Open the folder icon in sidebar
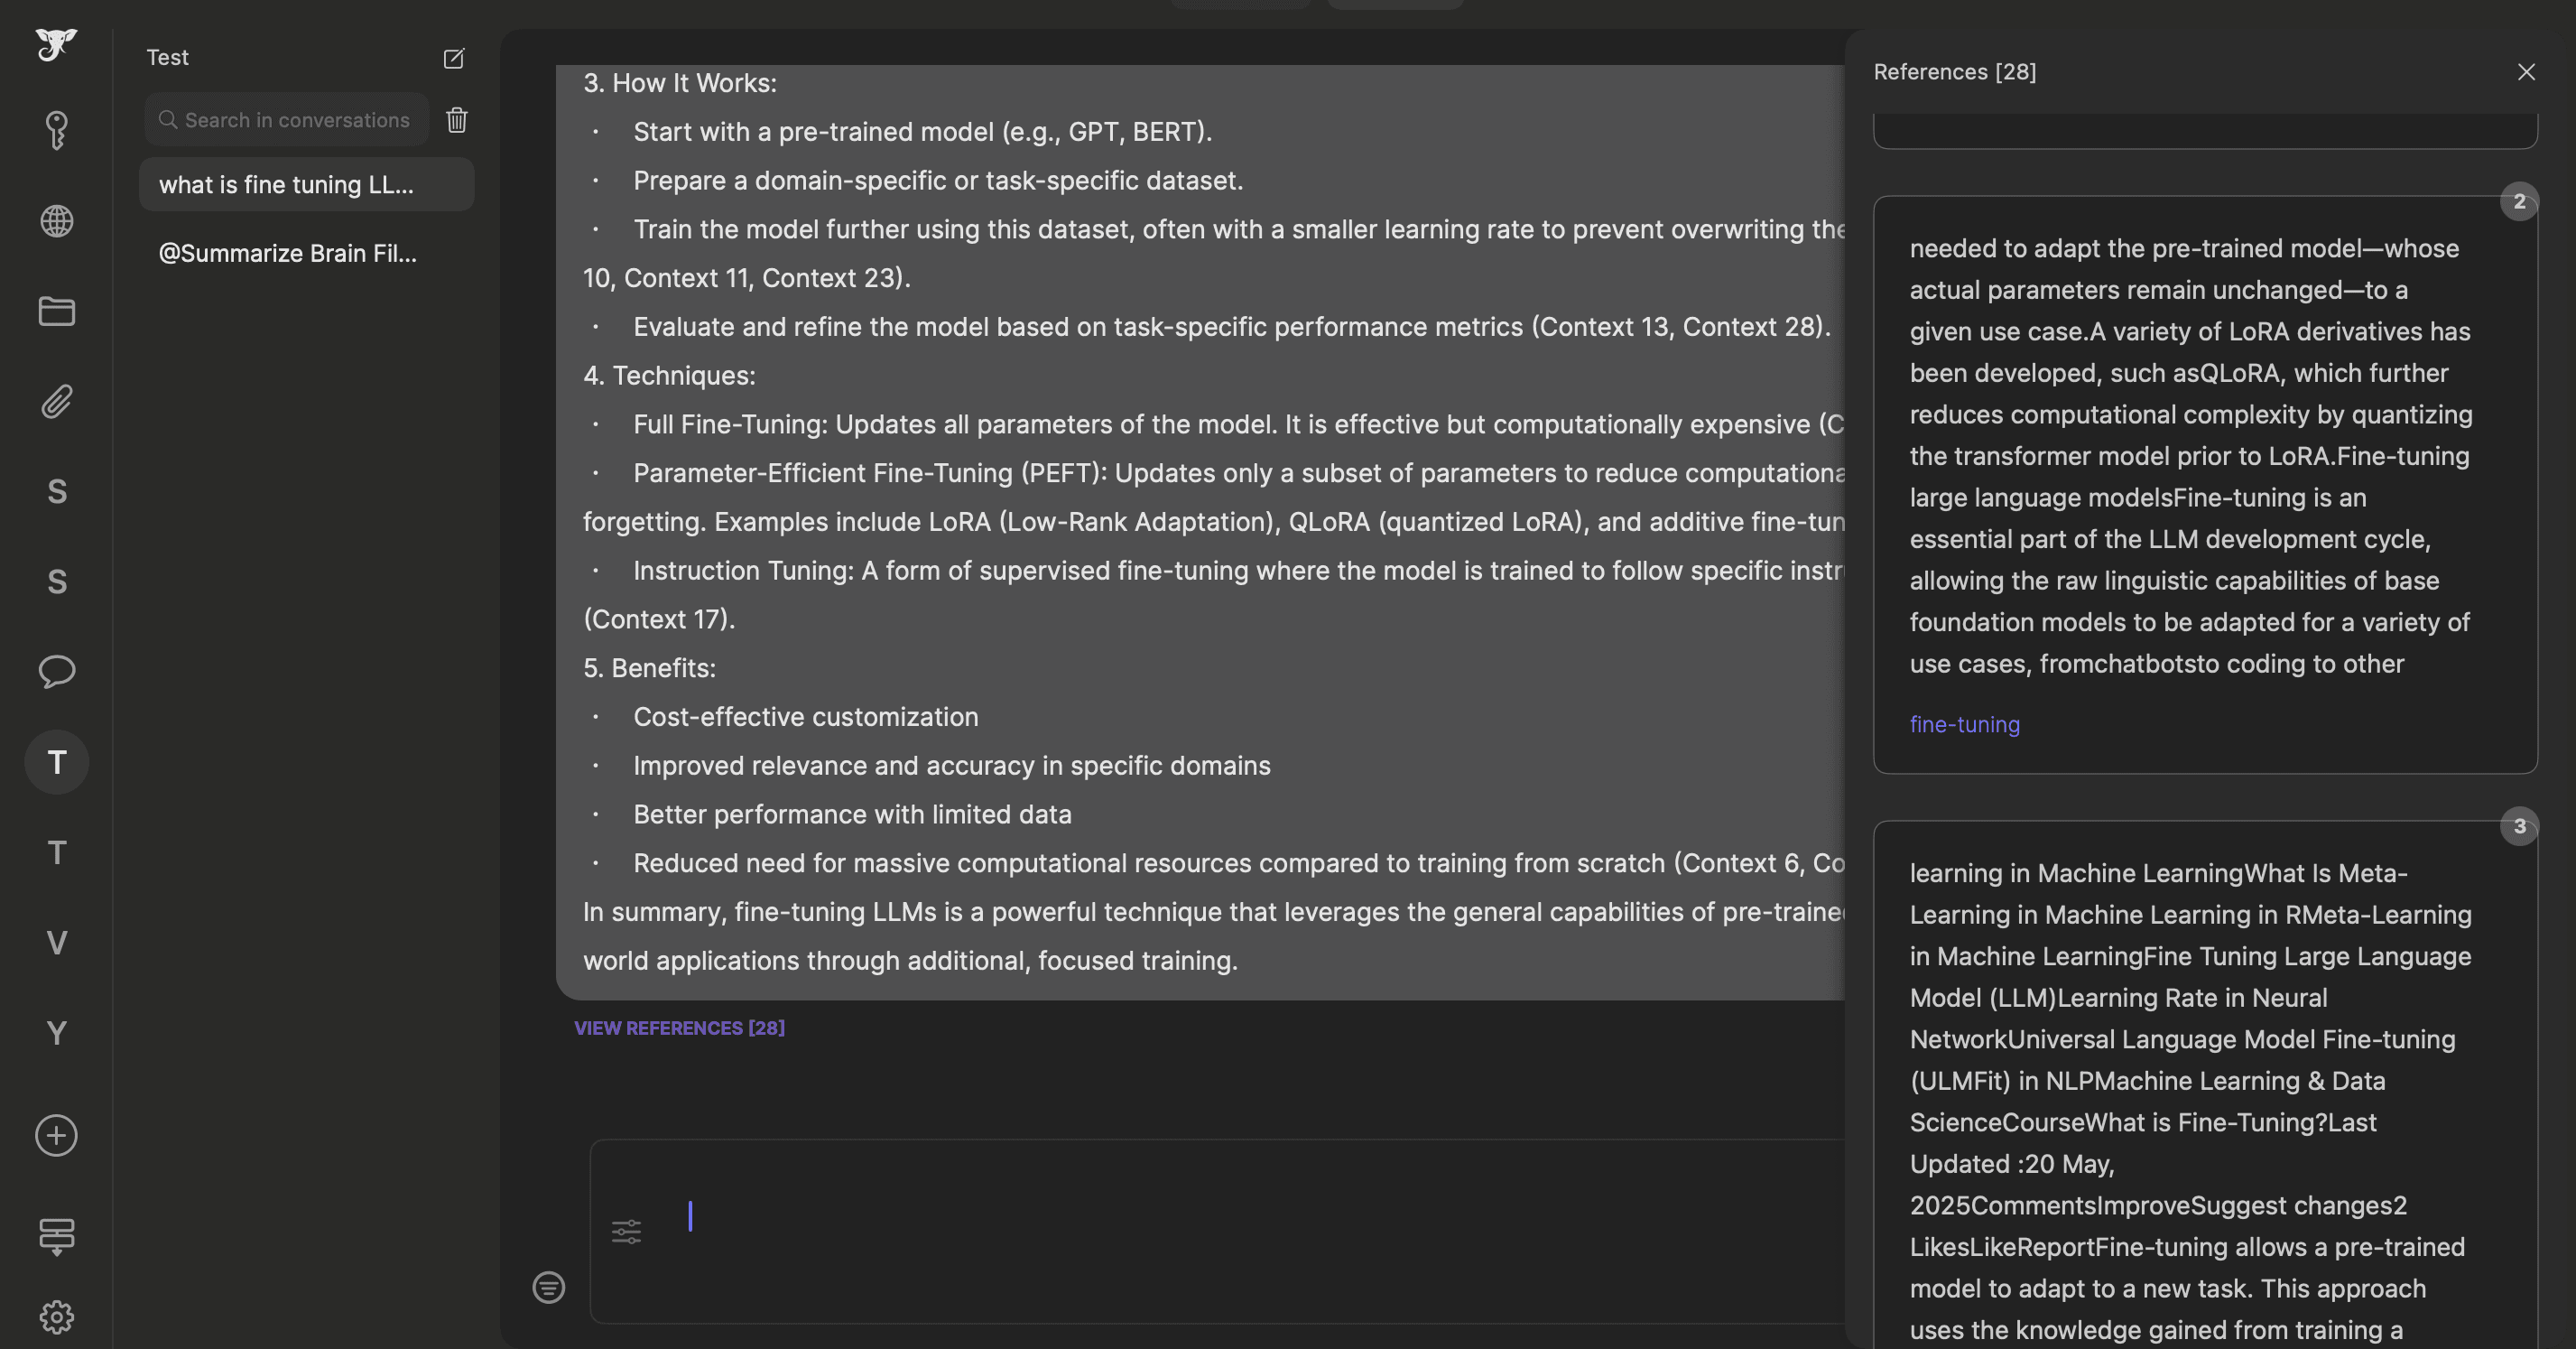The height and width of the screenshot is (1349, 2576). [x=56, y=312]
